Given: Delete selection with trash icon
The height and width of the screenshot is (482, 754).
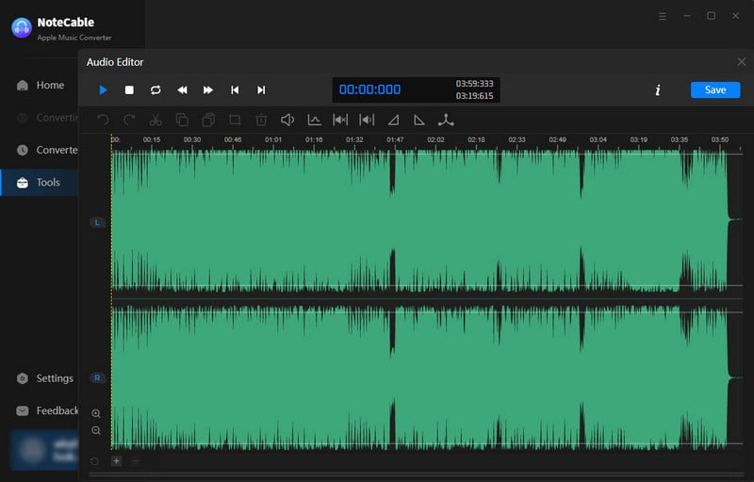Looking at the screenshot, I should pyautogui.click(x=261, y=120).
